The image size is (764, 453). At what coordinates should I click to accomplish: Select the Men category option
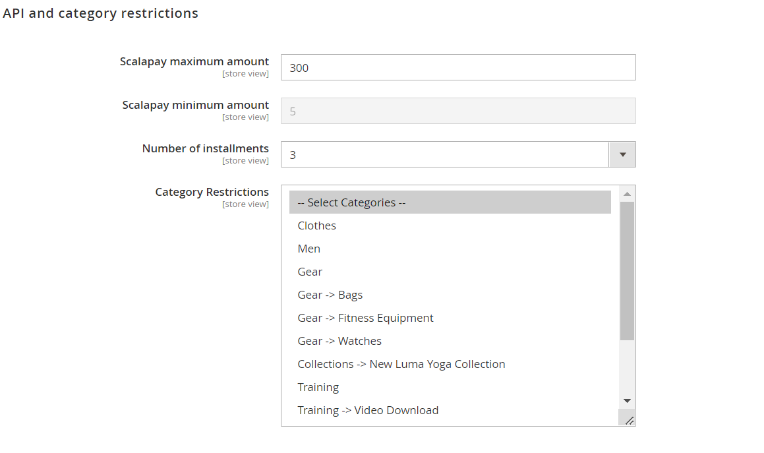[309, 249]
